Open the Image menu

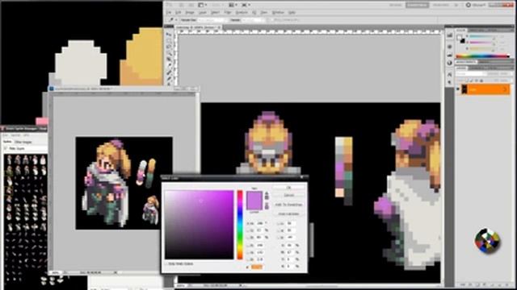tap(190, 13)
